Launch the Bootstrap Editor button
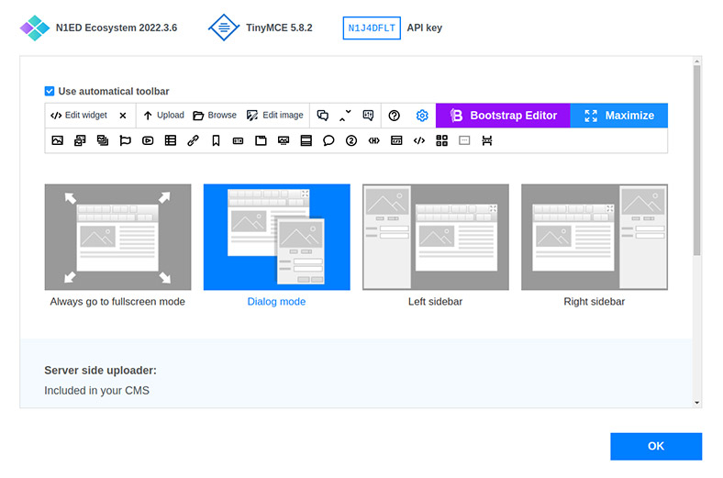 pyautogui.click(x=503, y=116)
